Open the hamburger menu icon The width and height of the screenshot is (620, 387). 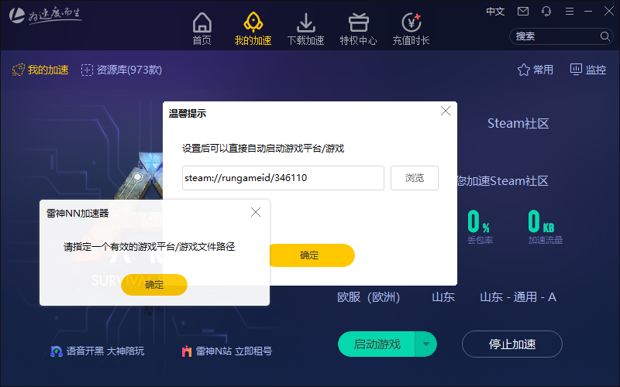[x=570, y=12]
